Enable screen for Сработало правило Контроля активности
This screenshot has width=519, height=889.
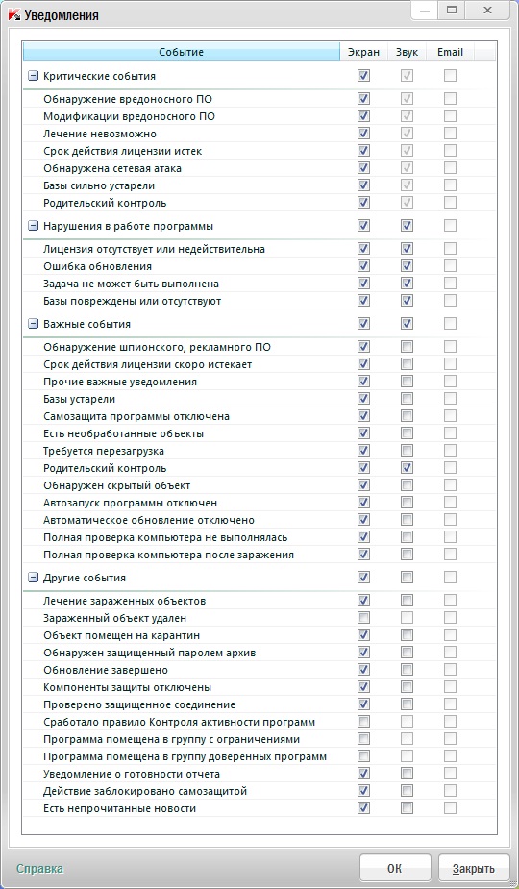363,722
